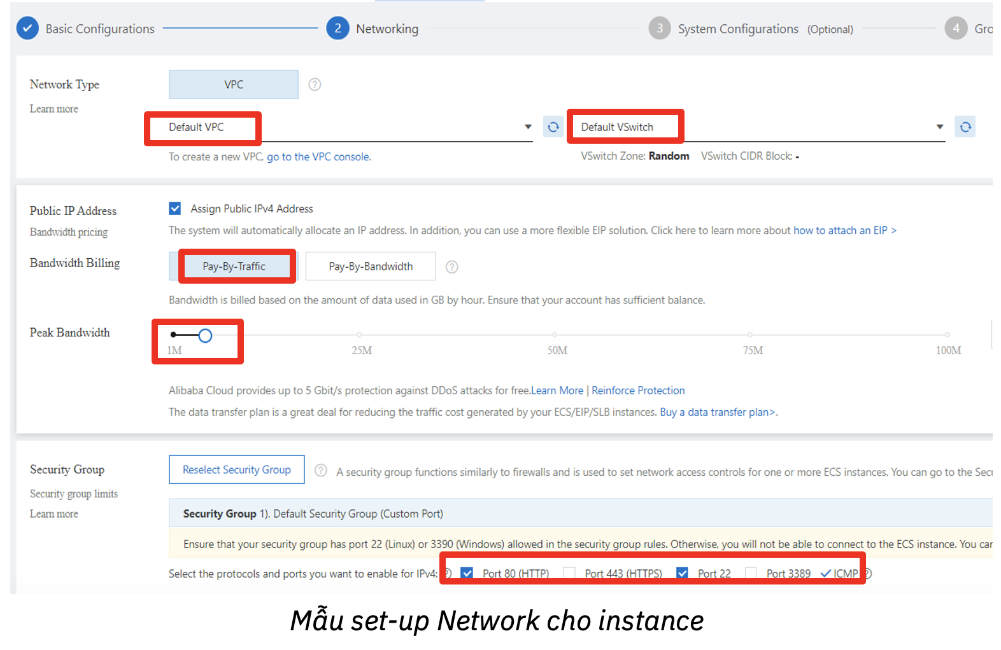Screen dimensions: 1001x650
Task: Uncheck Assign Public IPv4 Address checkbox
Action: (175, 209)
